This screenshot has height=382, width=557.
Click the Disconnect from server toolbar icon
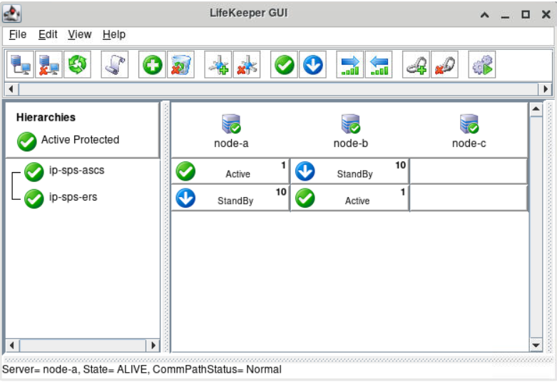coord(48,65)
